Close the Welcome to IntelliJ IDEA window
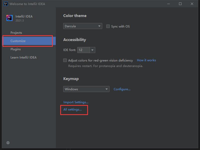Image resolution: width=200 pixels, height=150 pixels. coord(192,4)
